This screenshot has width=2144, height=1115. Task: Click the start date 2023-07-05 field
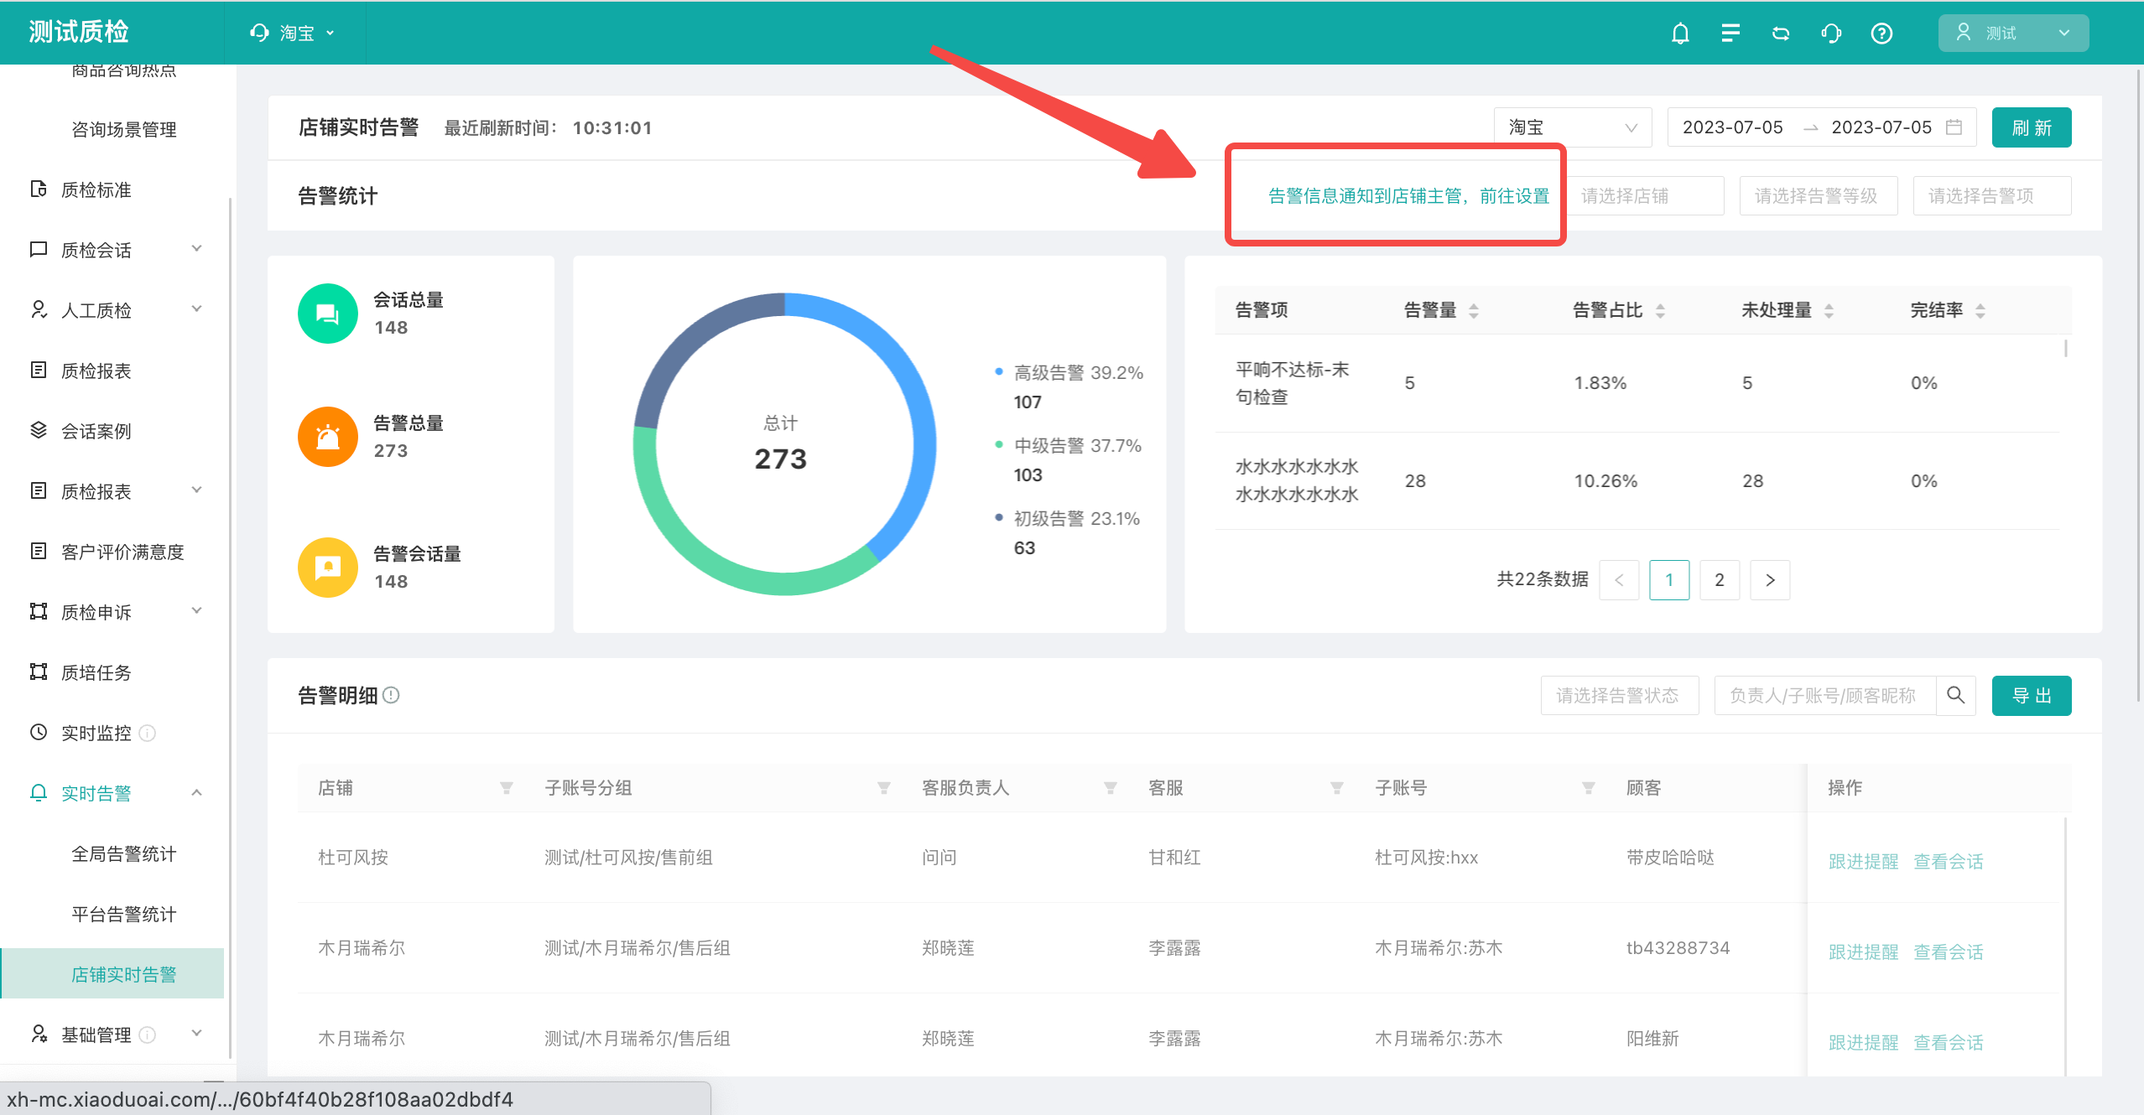(x=1732, y=127)
